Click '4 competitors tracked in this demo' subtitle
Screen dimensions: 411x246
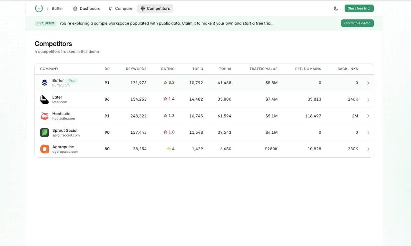67,52
